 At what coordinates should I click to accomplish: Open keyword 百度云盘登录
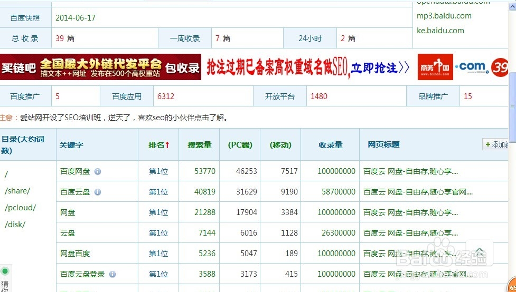click(82, 274)
